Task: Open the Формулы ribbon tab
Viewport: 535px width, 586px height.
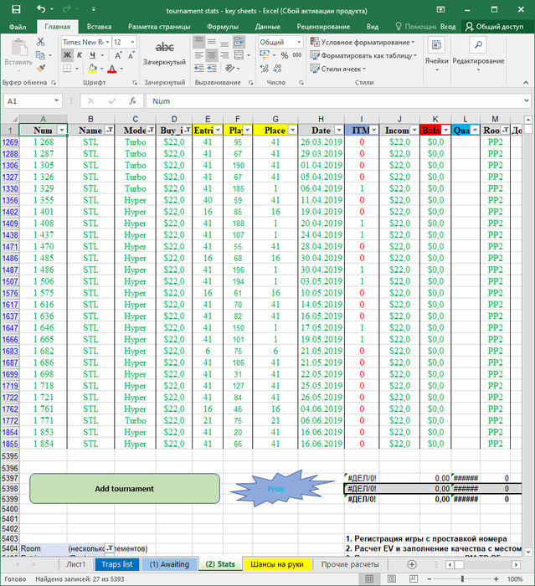Action: (222, 27)
